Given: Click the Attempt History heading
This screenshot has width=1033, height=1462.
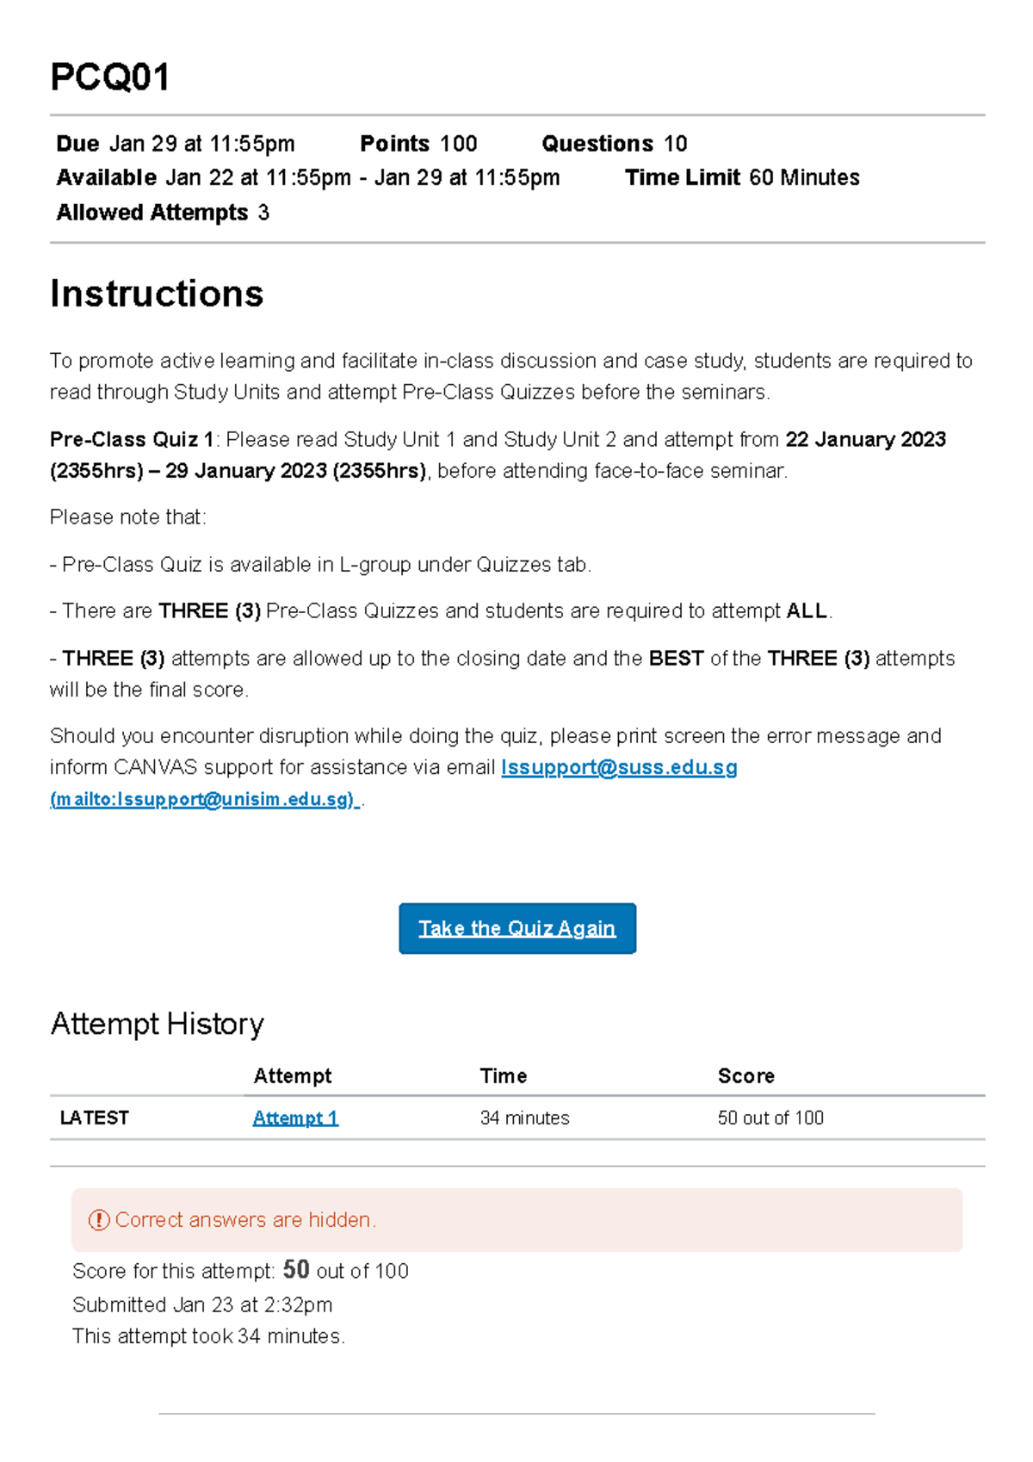Looking at the screenshot, I should click(157, 1024).
